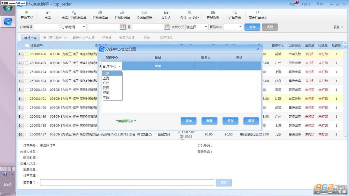
Task: Click the 订单编号 input field
Action: click(46, 27)
